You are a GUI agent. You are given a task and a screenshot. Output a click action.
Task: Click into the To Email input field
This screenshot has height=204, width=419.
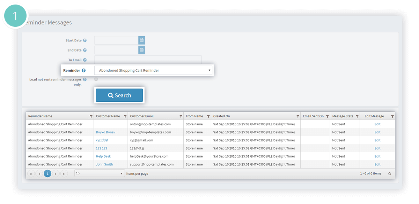pos(148,60)
